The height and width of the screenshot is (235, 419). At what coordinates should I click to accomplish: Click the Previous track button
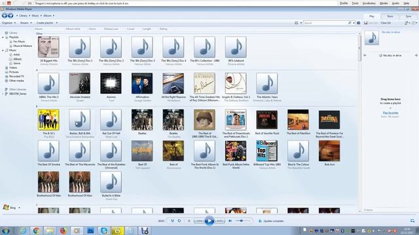199,221
